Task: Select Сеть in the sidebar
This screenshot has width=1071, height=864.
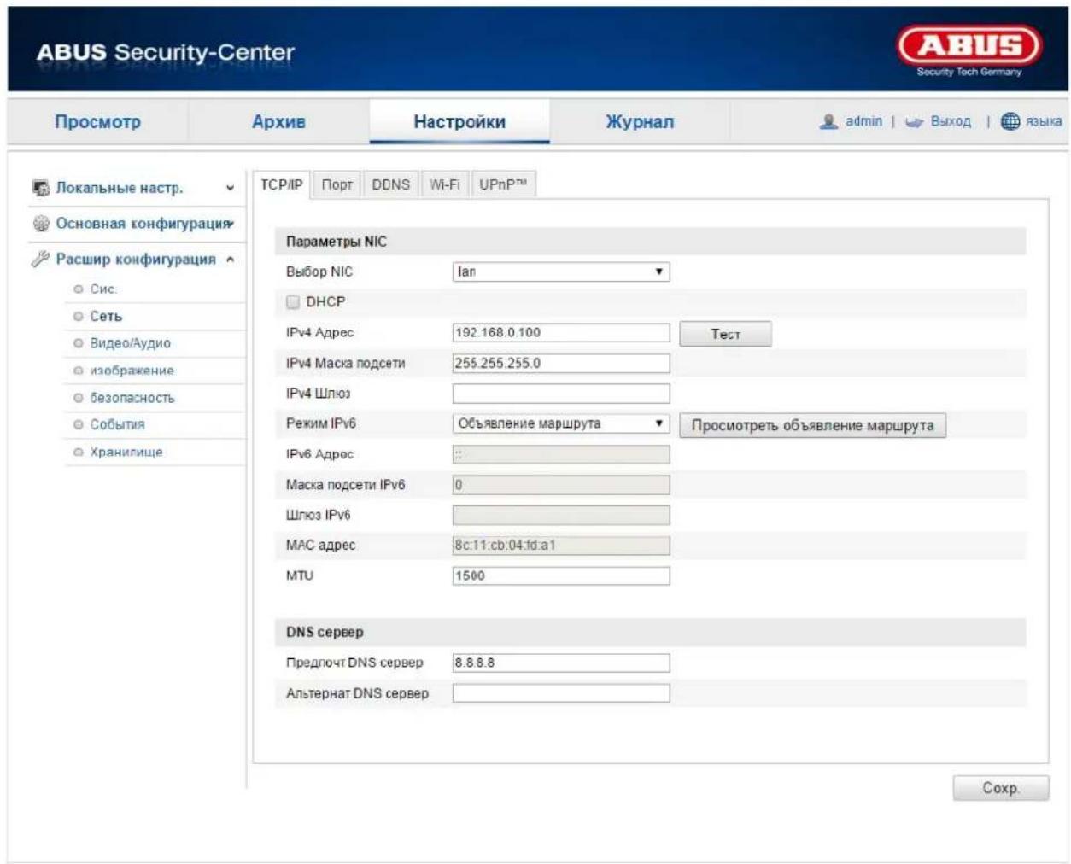Action: (107, 317)
